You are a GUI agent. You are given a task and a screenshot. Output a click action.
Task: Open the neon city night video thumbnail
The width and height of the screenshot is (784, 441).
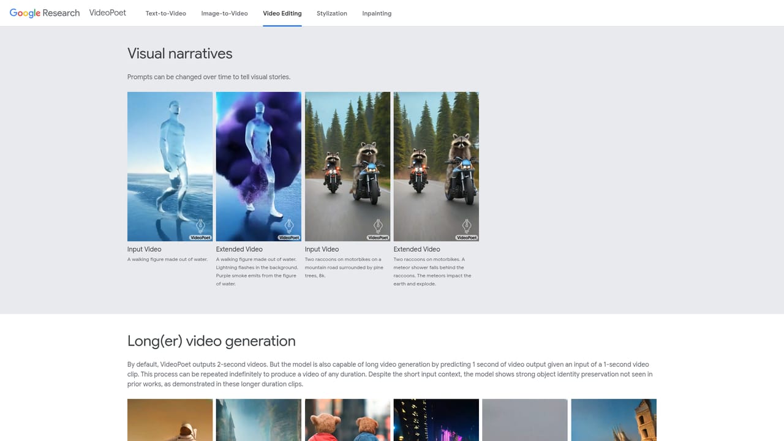click(436, 420)
